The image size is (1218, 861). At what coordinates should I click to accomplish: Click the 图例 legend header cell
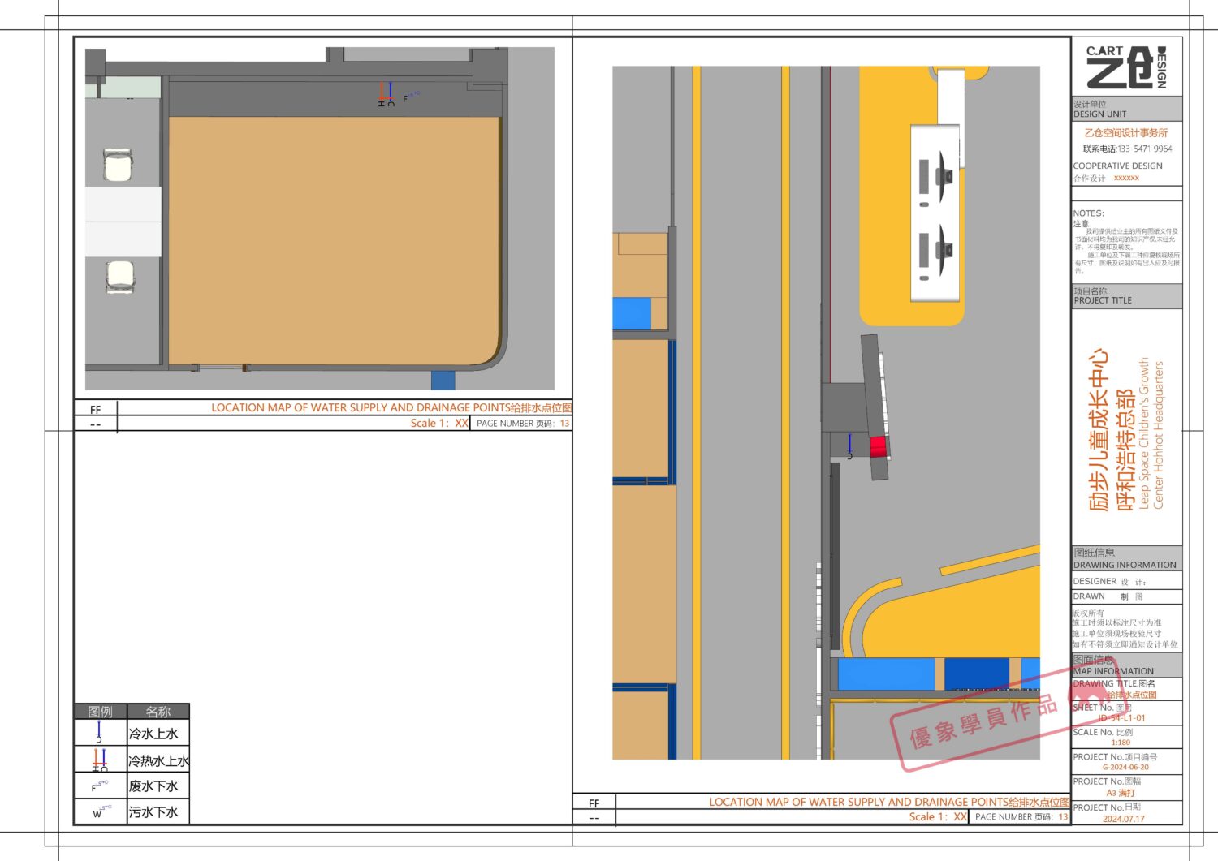100,712
